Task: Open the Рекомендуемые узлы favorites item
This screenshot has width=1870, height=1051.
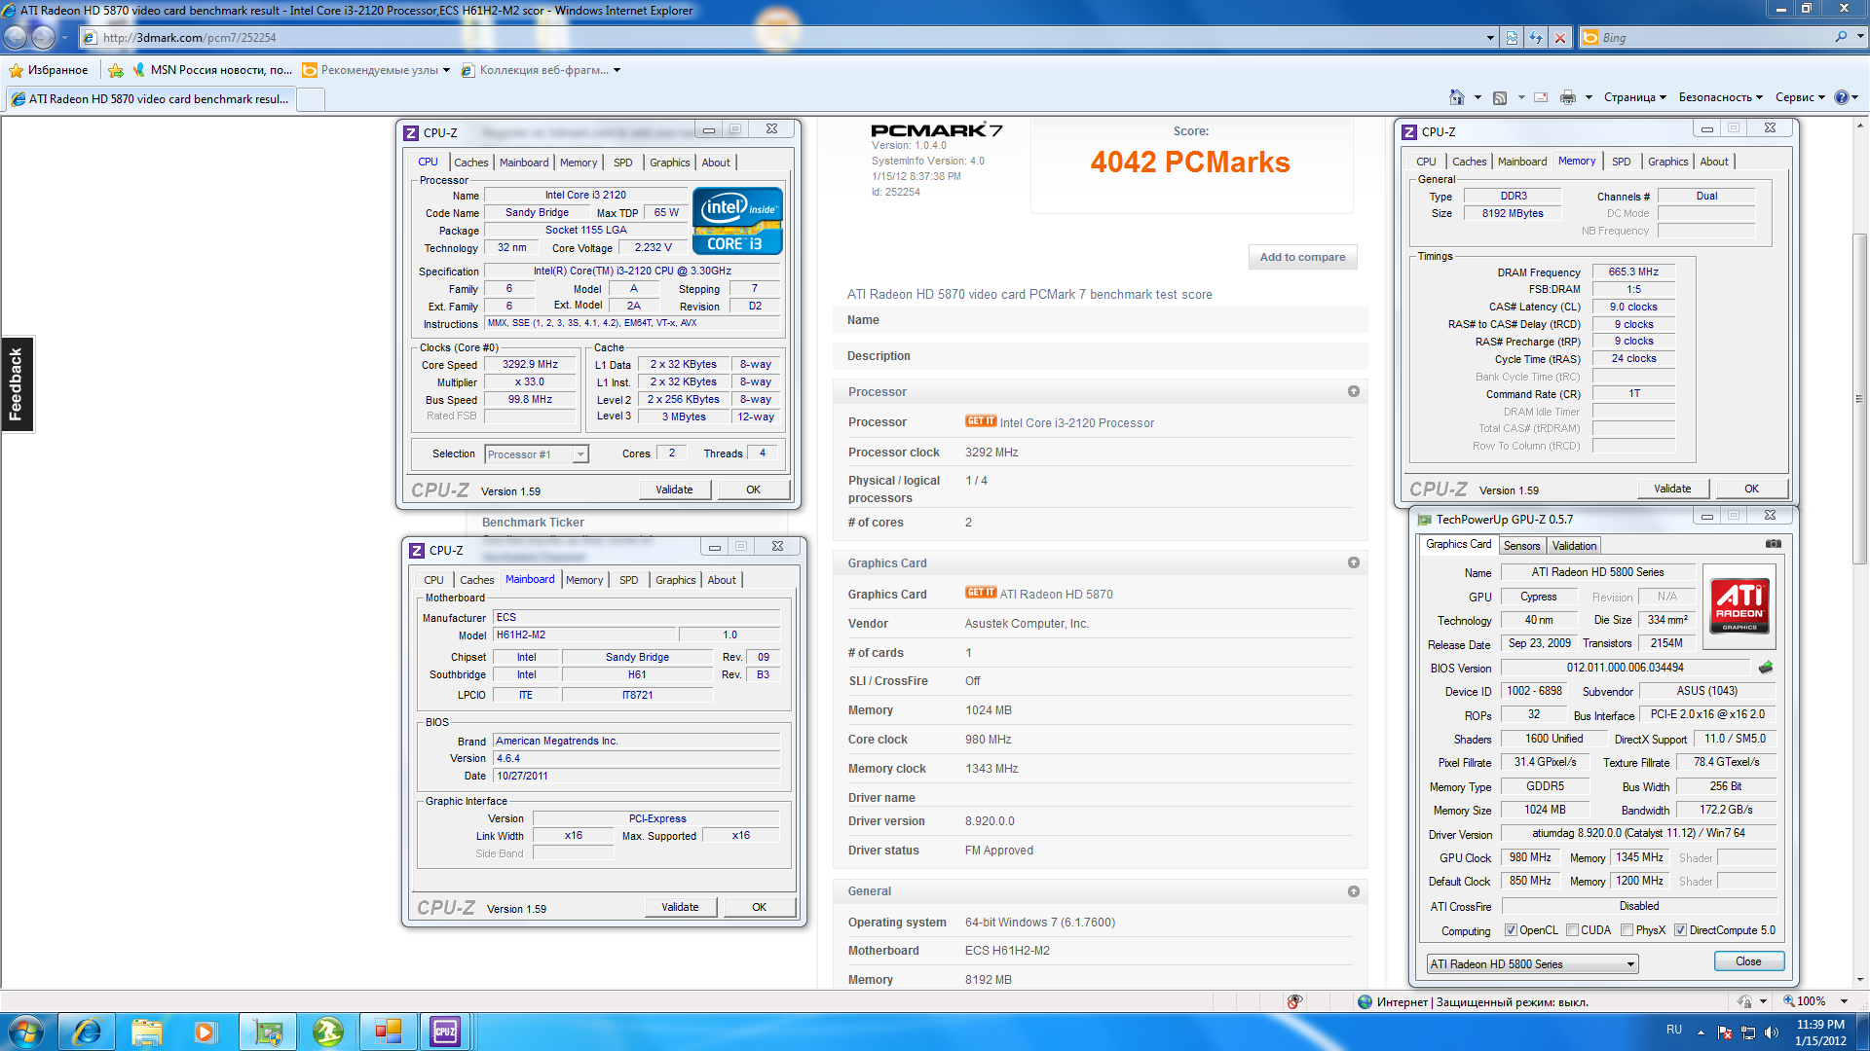Action: (x=376, y=70)
